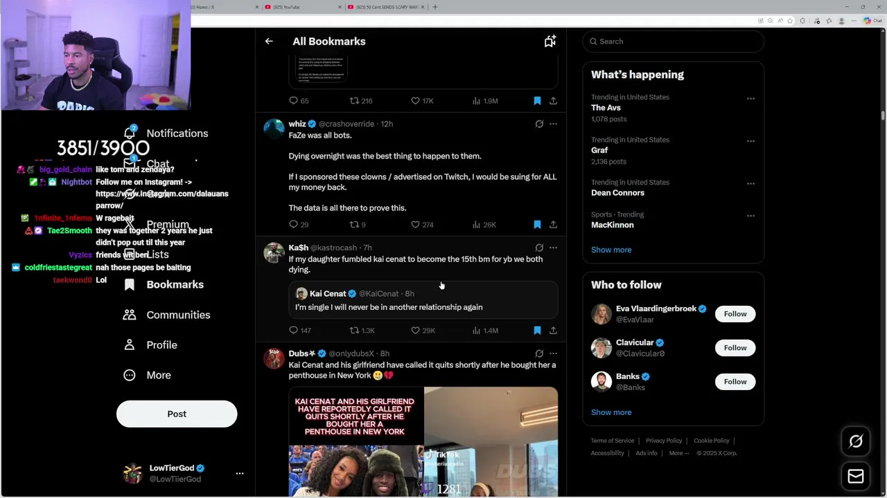
Task: View analytics of whiz tweet 26K
Action: coord(484,225)
